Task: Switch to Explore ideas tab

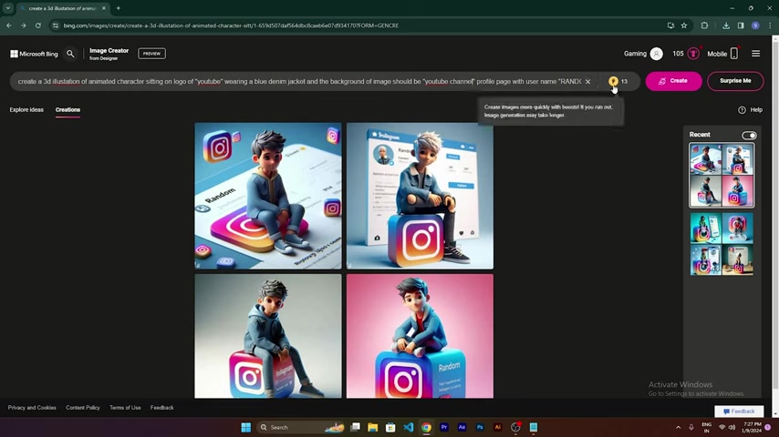Action: tap(26, 109)
